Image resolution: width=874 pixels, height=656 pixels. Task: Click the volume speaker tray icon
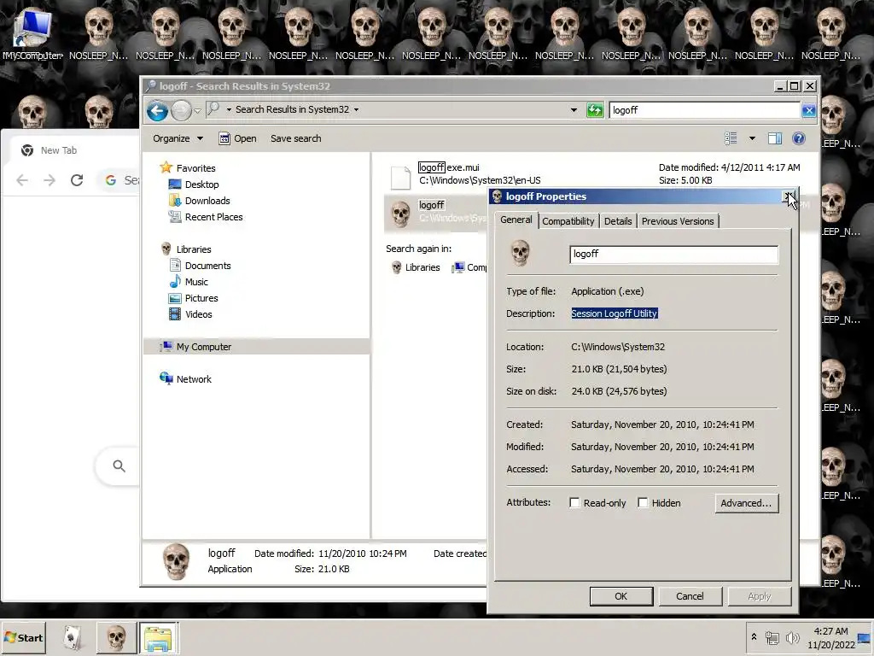coord(792,637)
